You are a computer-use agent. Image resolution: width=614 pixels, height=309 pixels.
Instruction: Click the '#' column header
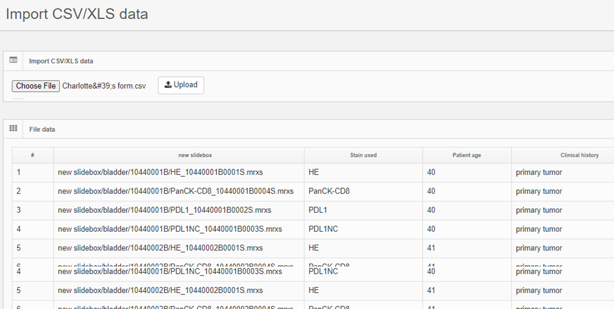pos(33,155)
